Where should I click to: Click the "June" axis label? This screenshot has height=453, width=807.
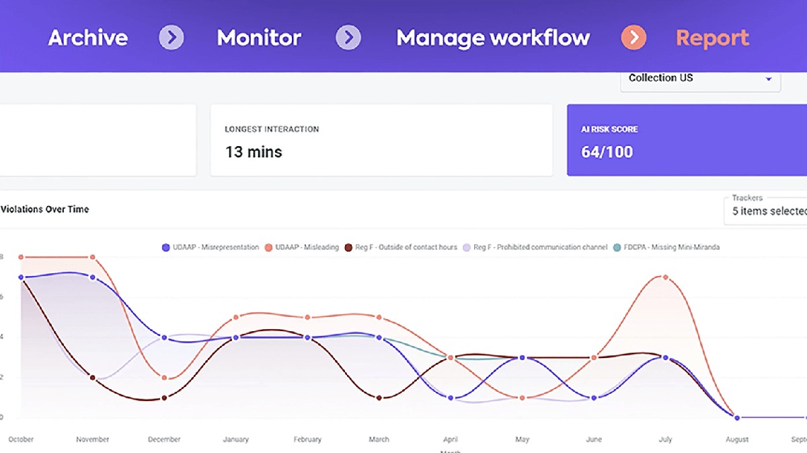(x=594, y=440)
